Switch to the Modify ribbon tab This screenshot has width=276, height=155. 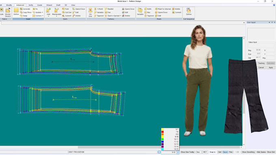click(x=9, y=5)
